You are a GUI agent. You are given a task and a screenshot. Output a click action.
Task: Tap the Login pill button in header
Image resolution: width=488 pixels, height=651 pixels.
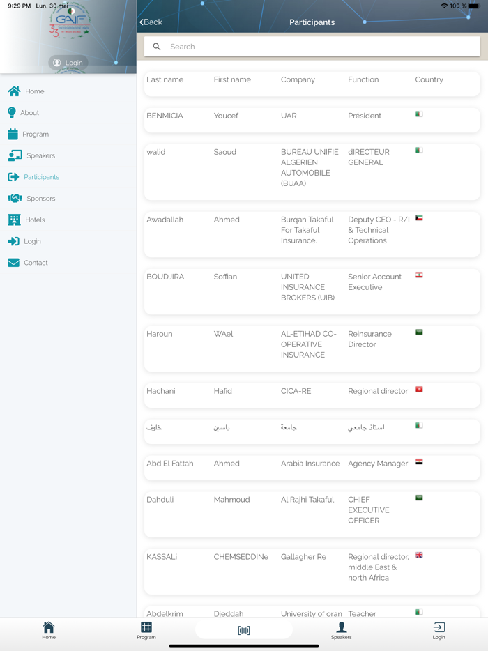[x=68, y=63]
